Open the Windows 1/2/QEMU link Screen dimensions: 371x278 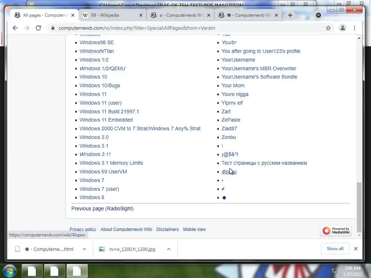pyautogui.click(x=103, y=68)
